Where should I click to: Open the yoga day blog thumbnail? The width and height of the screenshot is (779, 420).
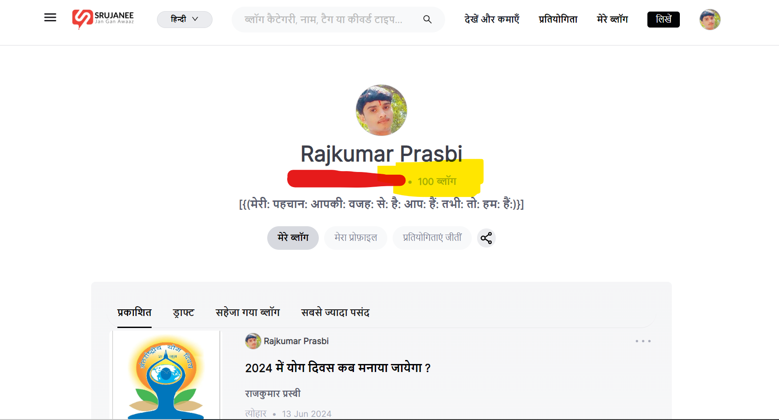point(166,375)
